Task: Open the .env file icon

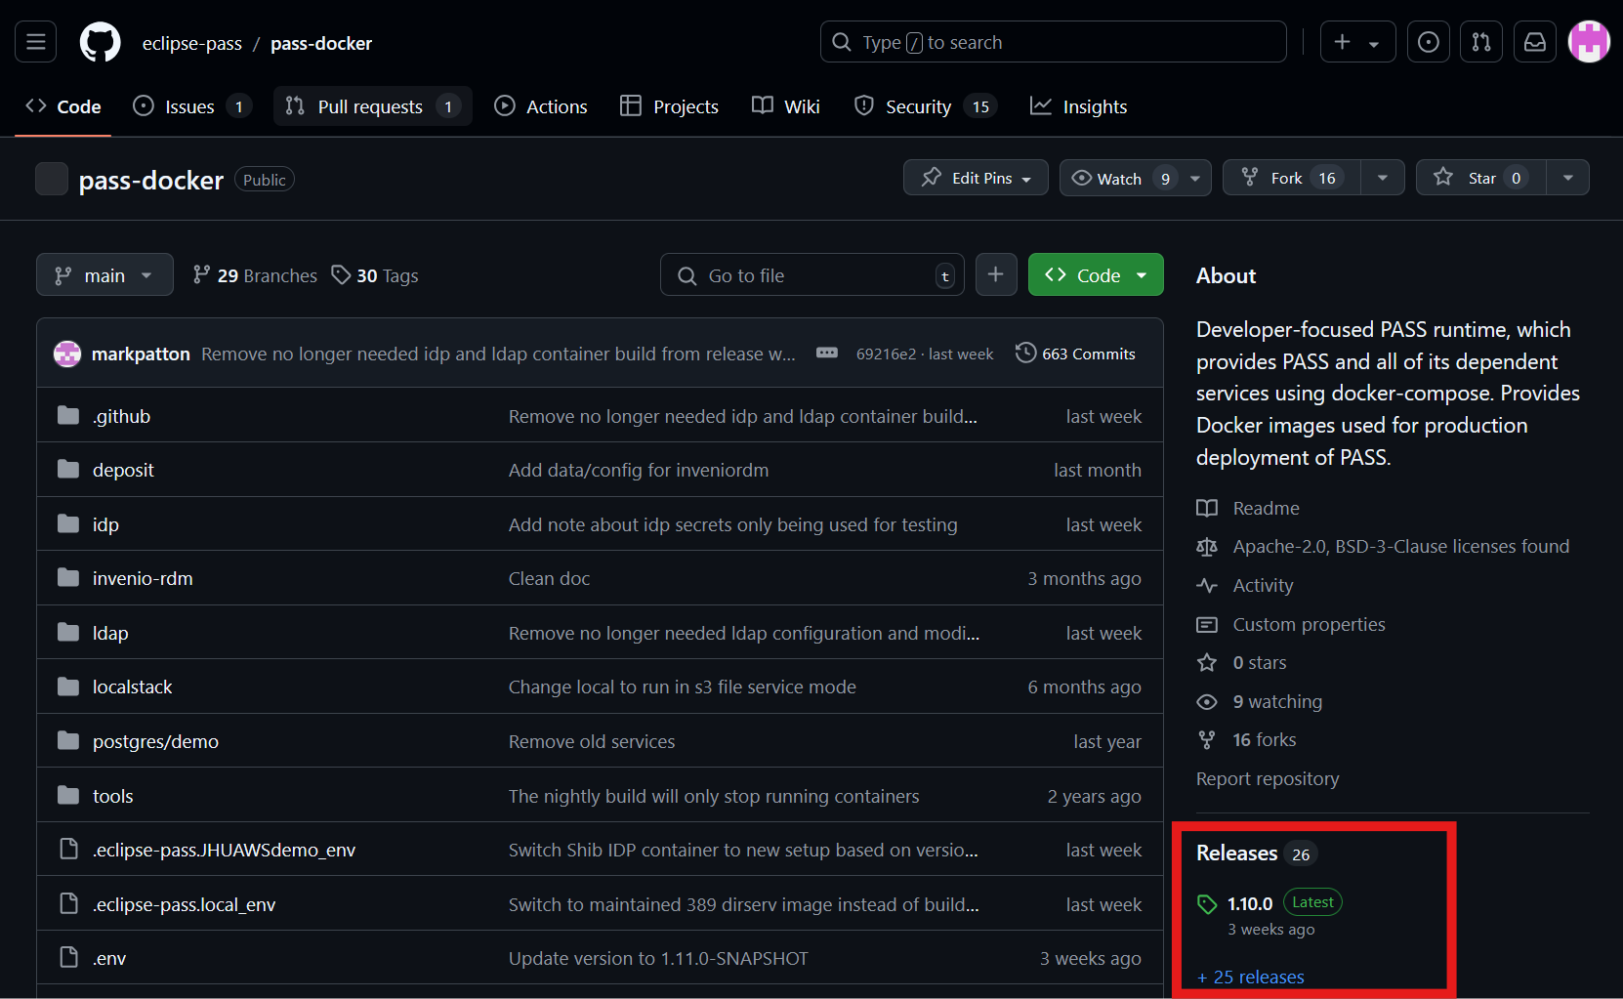Action: [68, 958]
